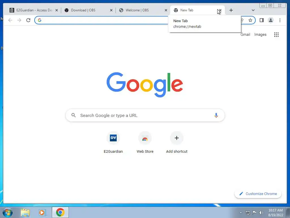The width and height of the screenshot is (290, 218).
Task: Close the Welcome | OBS tab
Action: [x=166, y=10]
